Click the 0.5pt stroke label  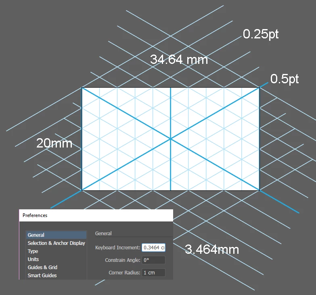point(285,79)
